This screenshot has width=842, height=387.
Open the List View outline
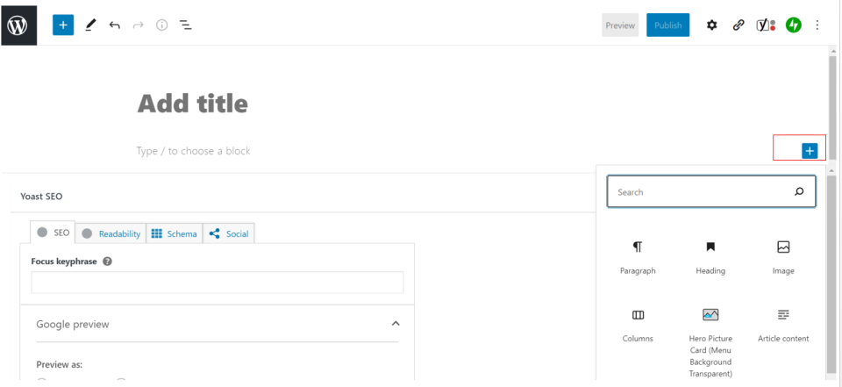(x=186, y=25)
